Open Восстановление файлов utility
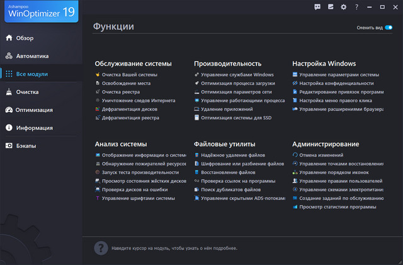 (229, 172)
